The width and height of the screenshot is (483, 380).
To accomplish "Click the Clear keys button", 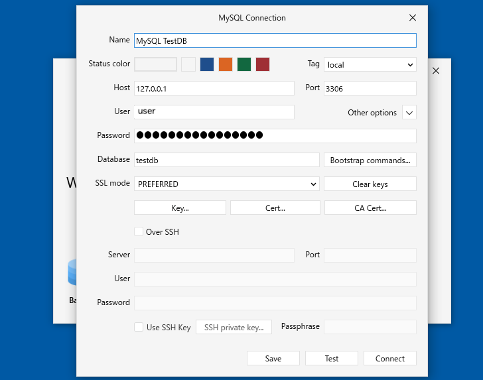I will click(x=370, y=184).
